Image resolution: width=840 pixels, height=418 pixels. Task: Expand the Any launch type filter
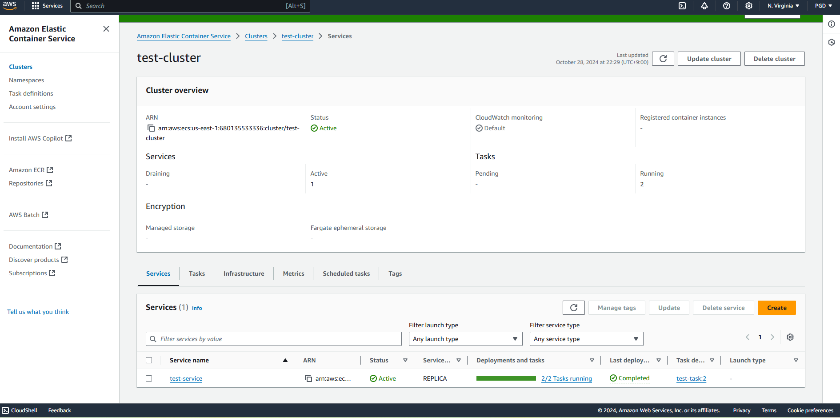click(465, 339)
